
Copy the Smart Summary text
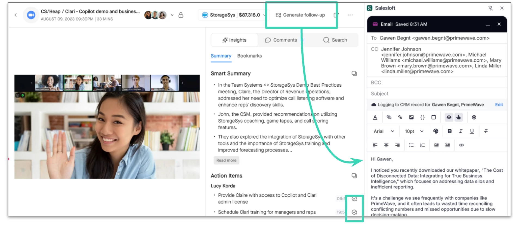354,73
